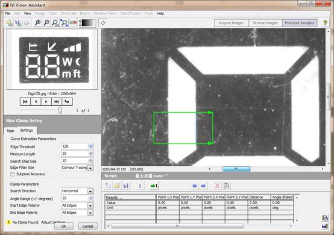Click the send results to file icon

pyautogui.click(x=325, y=218)
